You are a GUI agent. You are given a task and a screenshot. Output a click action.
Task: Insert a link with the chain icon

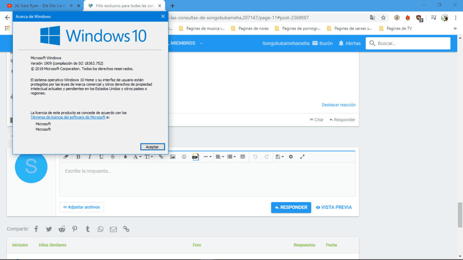161,157
